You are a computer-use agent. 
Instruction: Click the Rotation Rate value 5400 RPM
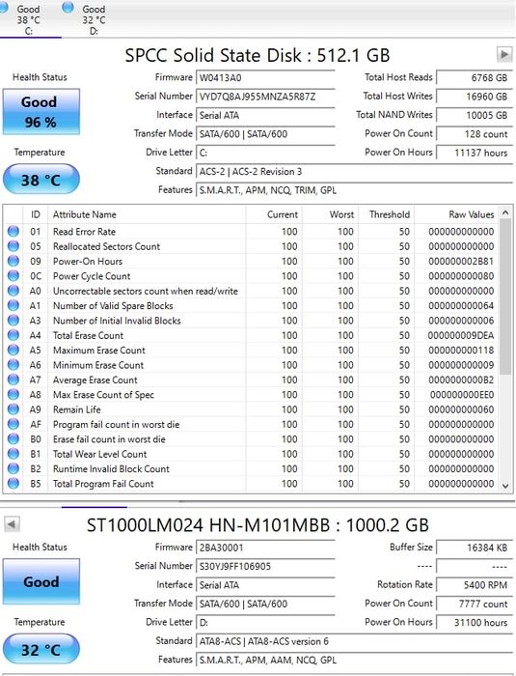(x=475, y=585)
